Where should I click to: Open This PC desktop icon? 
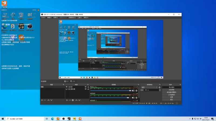click(4, 16)
